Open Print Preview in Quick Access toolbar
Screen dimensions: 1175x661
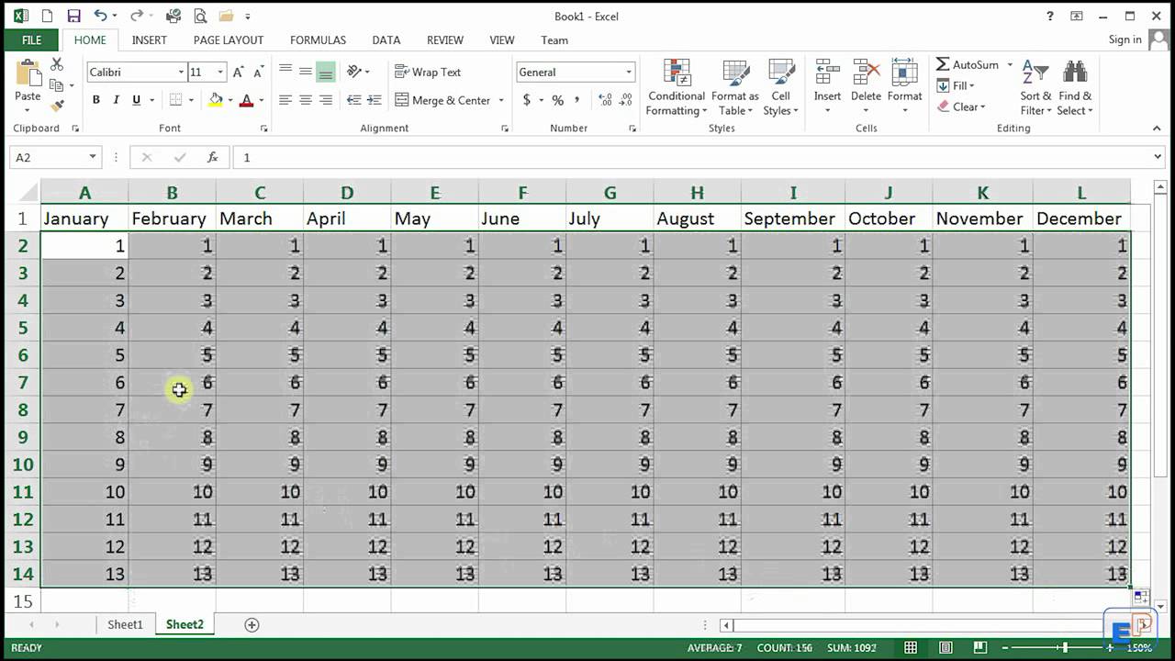[200, 16]
